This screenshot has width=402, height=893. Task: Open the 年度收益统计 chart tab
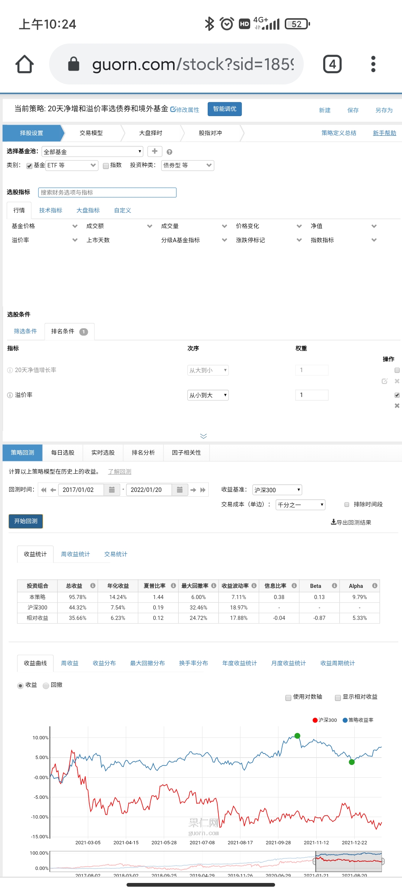[x=239, y=663]
